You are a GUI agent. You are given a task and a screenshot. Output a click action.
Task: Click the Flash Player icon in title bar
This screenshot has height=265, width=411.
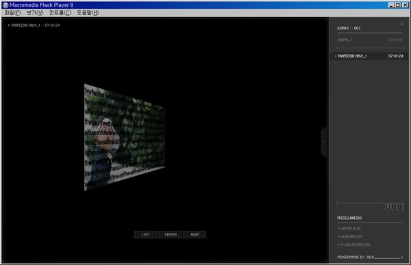point(5,5)
